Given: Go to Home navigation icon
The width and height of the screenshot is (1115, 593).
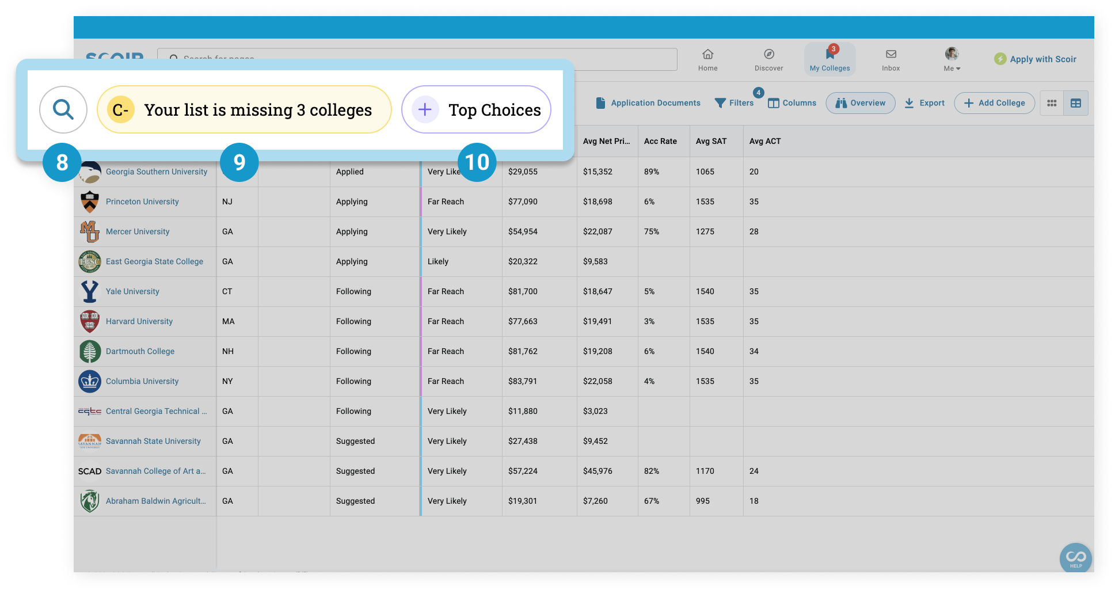Looking at the screenshot, I should [x=707, y=60].
